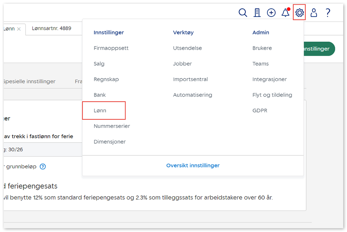Open notifications bell icon

pyautogui.click(x=286, y=13)
